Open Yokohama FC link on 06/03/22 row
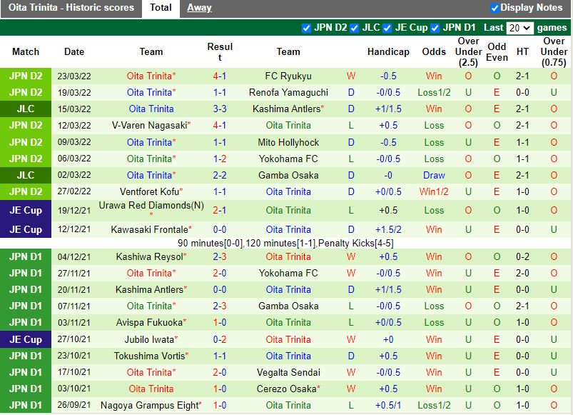This screenshot has height=415, width=573. pyautogui.click(x=288, y=159)
